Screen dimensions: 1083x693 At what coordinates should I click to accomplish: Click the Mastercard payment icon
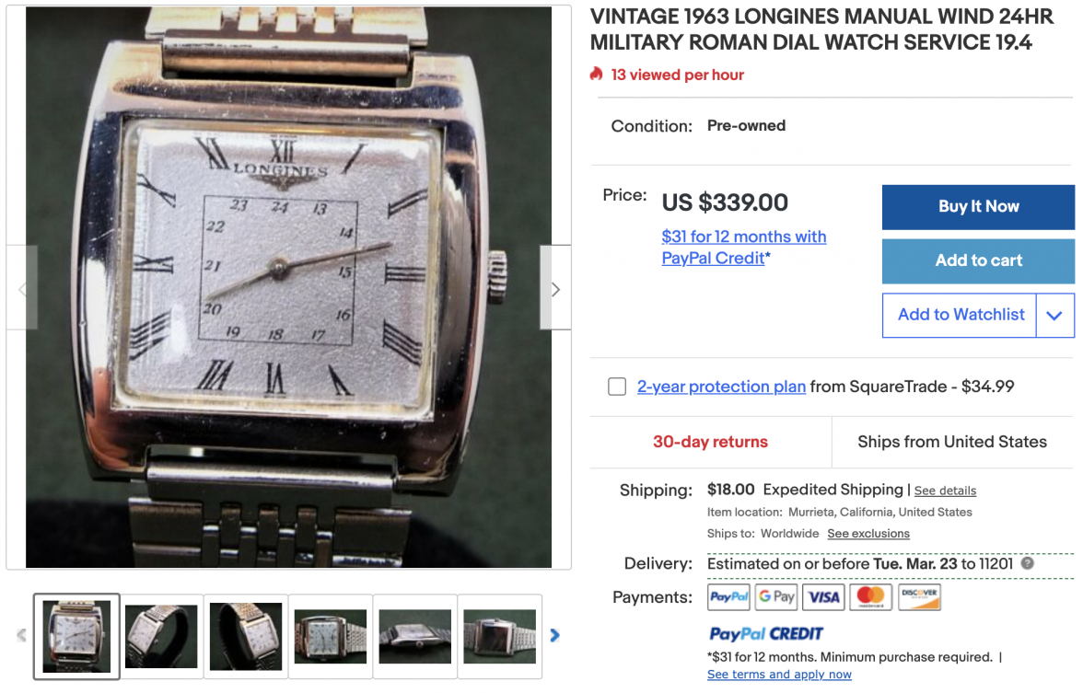[871, 597]
